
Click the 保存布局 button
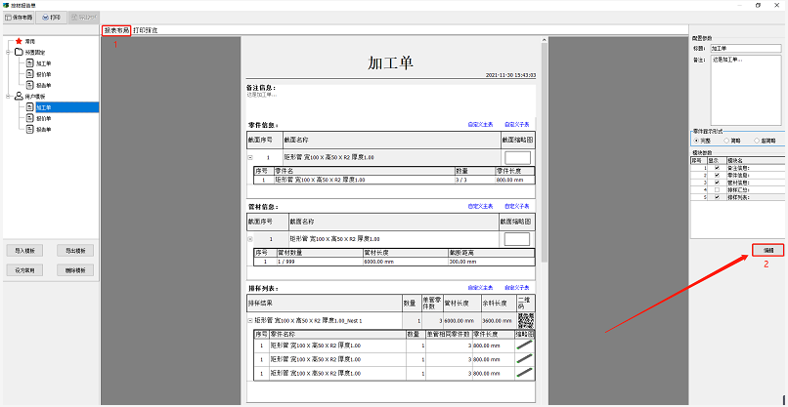(x=19, y=17)
